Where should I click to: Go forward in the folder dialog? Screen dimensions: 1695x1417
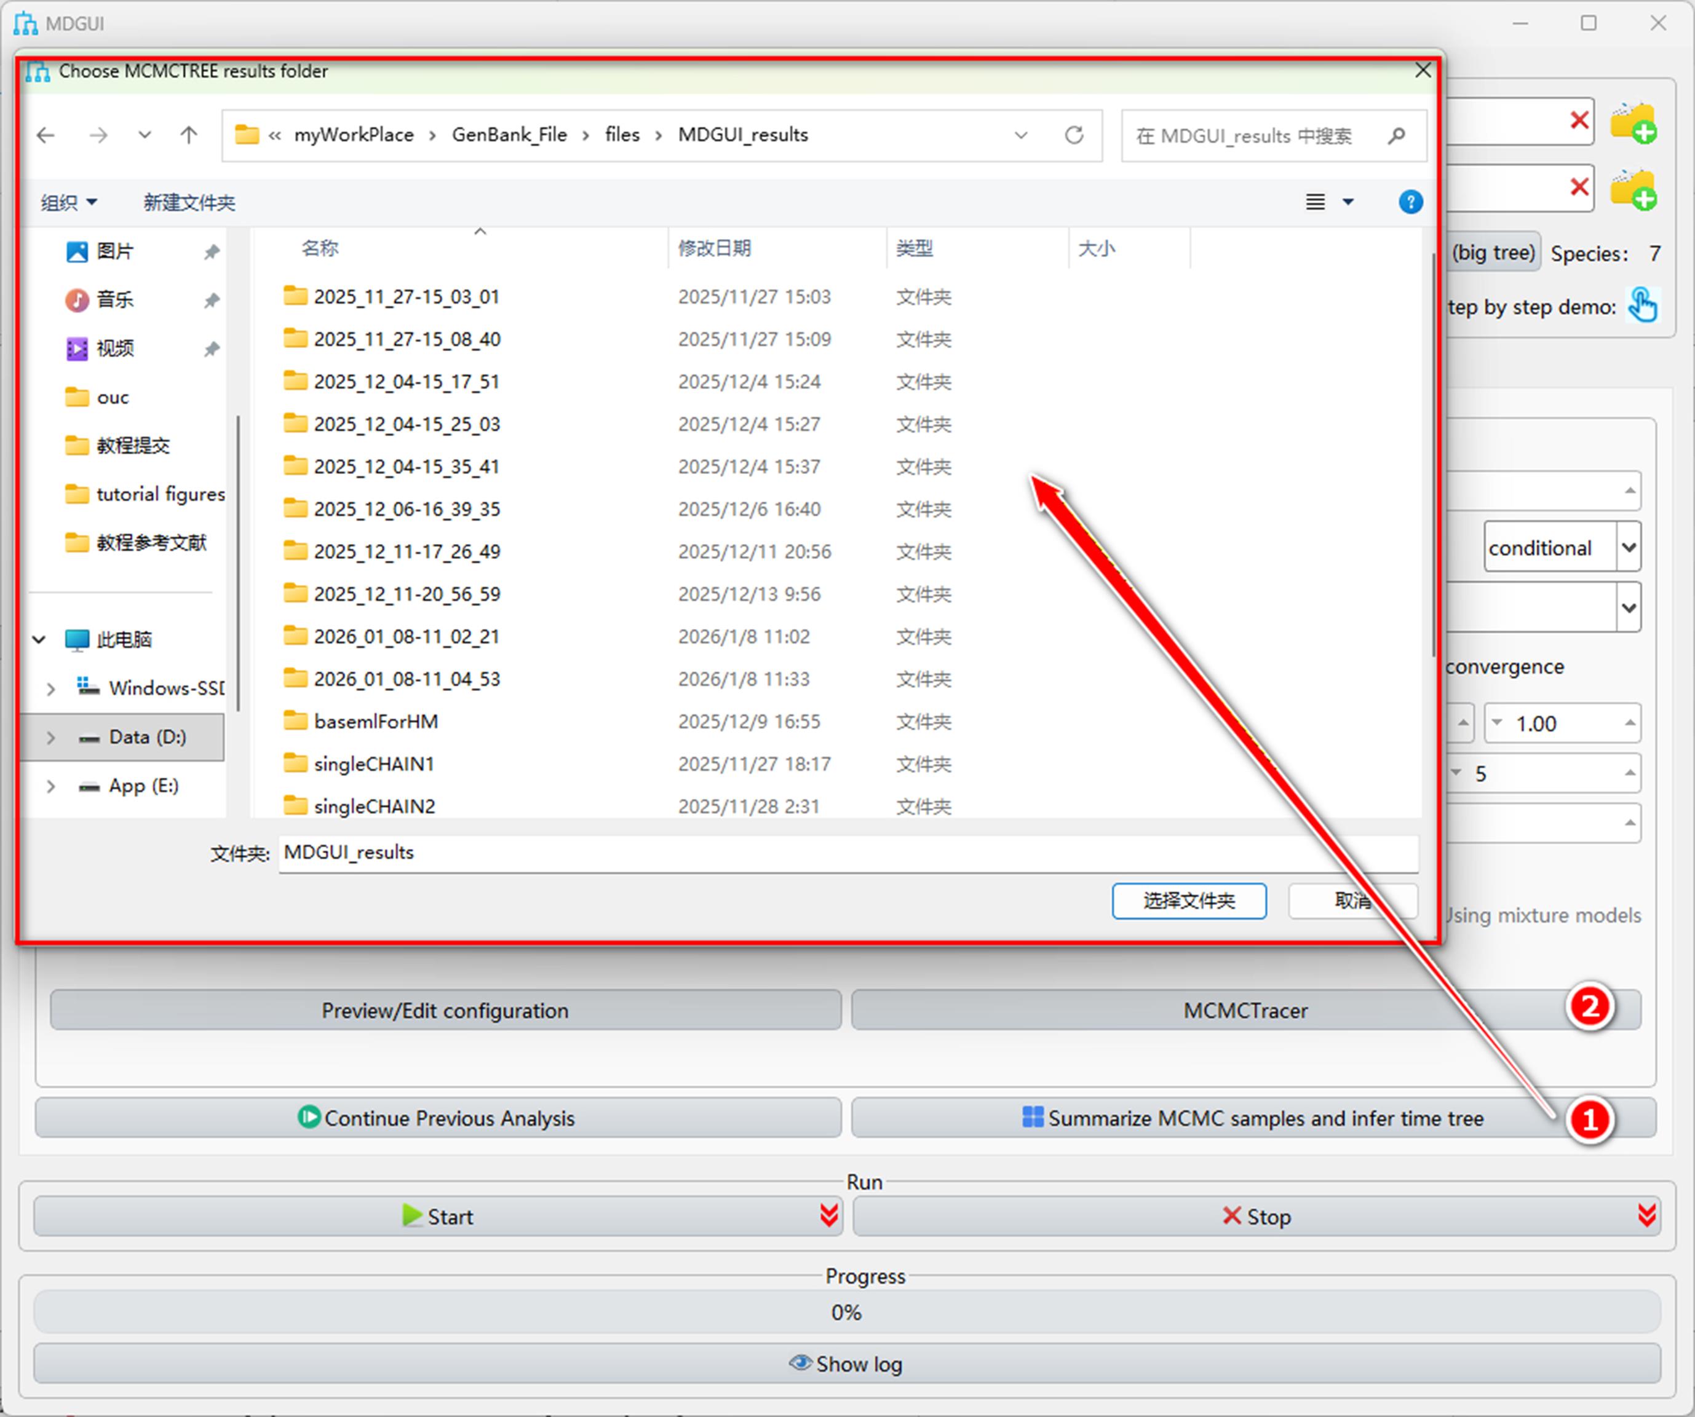point(98,136)
